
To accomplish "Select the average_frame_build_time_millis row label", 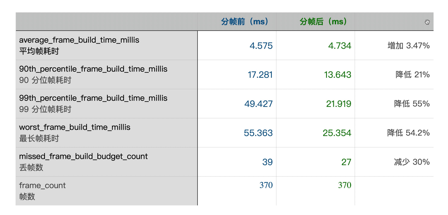I will point(79,40).
